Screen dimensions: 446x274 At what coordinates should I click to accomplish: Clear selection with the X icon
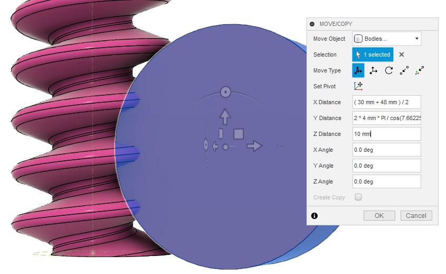click(402, 54)
